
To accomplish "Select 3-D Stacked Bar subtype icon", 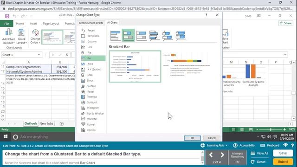I will (167, 36).
